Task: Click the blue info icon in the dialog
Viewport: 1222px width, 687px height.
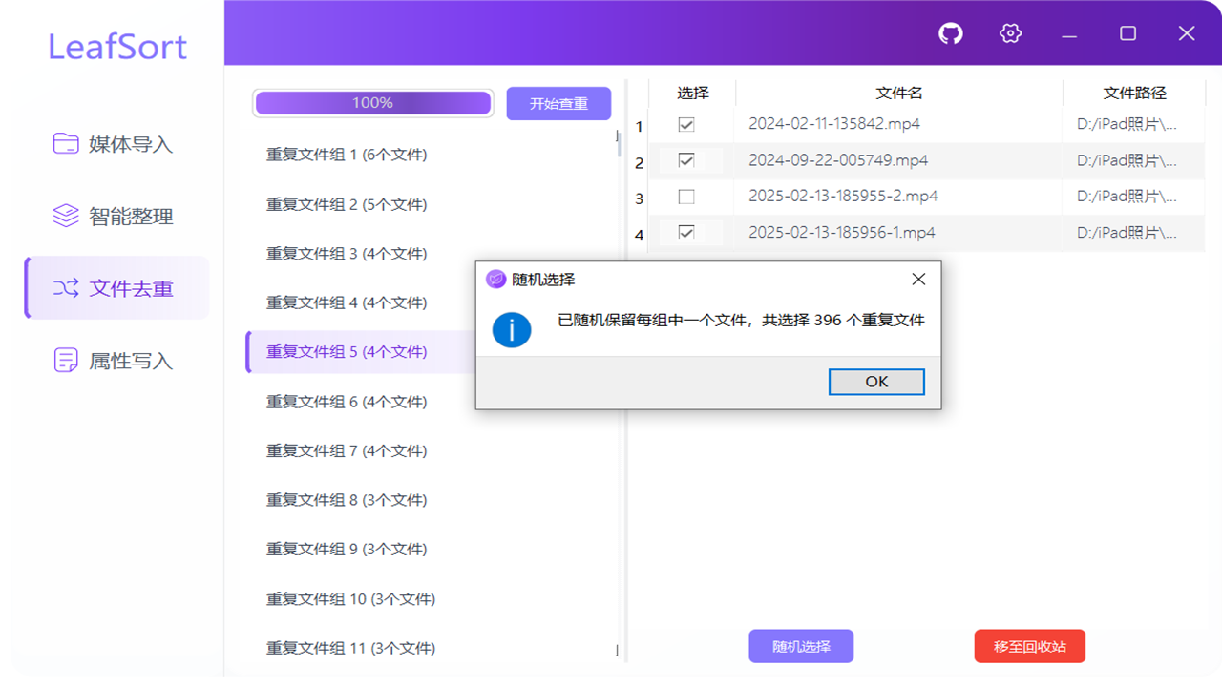Action: tap(512, 330)
